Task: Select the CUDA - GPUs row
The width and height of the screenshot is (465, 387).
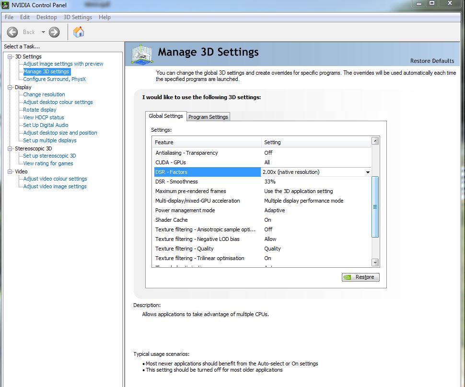Action: coord(262,162)
